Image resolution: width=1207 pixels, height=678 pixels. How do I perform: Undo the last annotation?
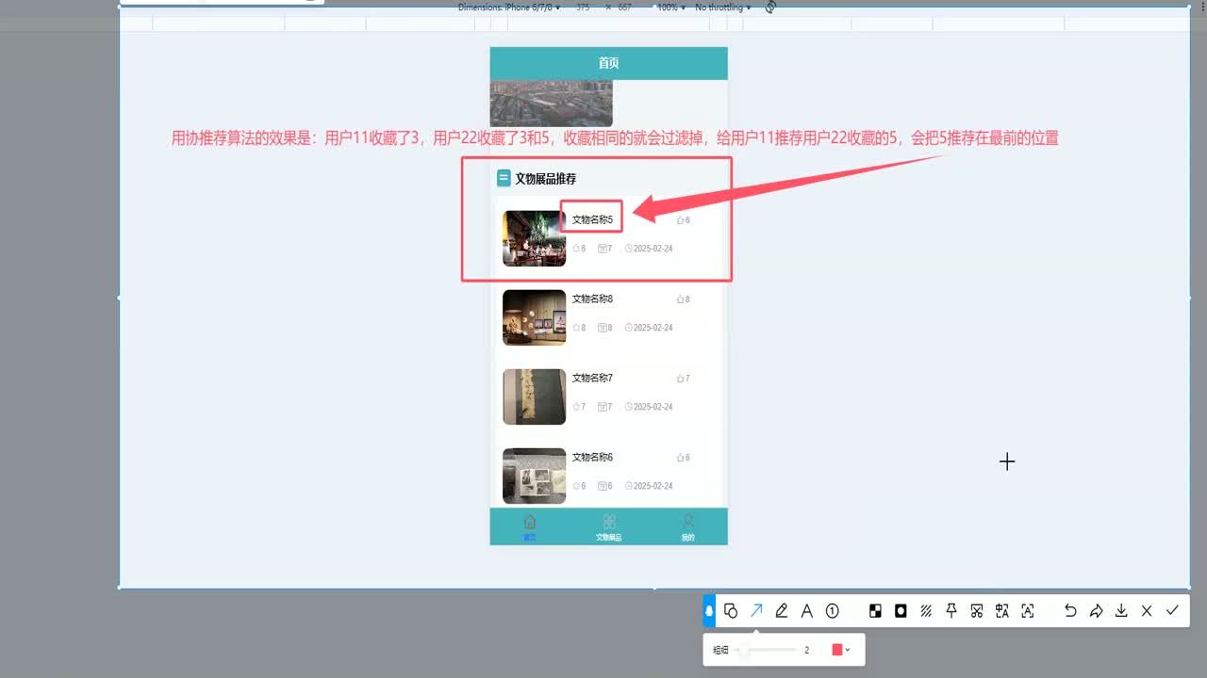click(x=1070, y=611)
